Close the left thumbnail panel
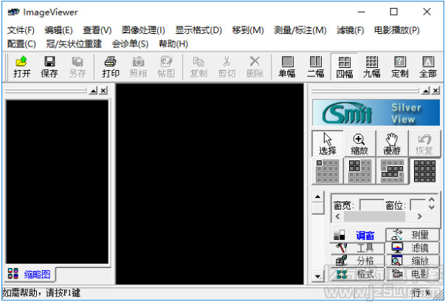 pos(103,91)
